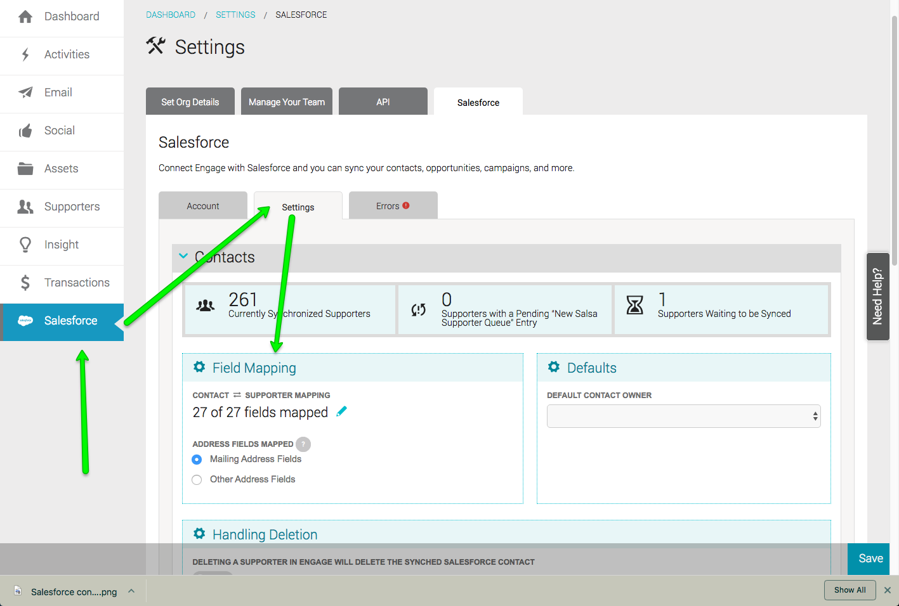The height and width of the screenshot is (606, 899).
Task: Click the "ADDRESS FIELDS MAPPED" label
Action: (x=243, y=444)
